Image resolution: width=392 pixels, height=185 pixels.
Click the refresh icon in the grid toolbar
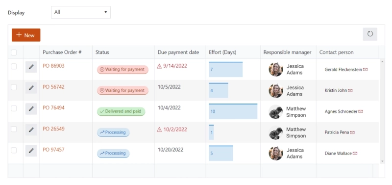click(370, 34)
